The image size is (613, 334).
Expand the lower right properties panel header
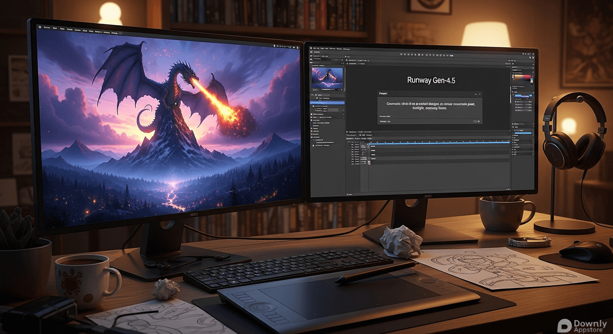click(x=521, y=124)
